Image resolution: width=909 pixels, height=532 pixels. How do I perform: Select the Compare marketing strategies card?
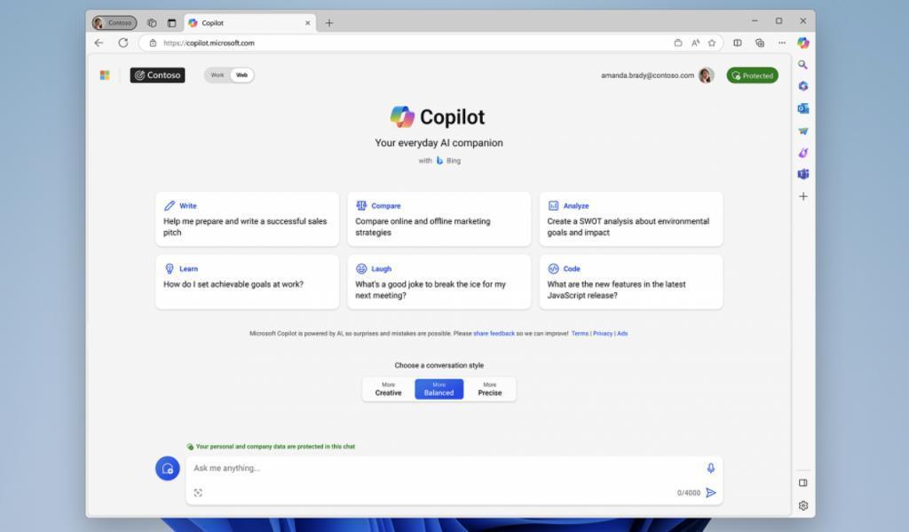click(439, 219)
